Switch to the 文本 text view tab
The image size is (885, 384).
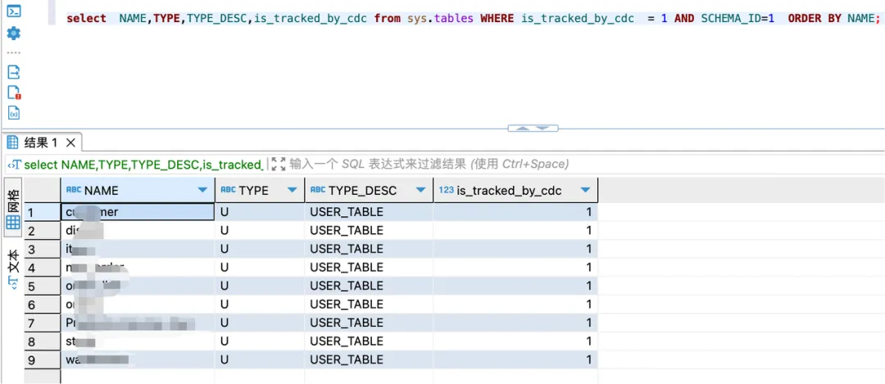tap(13, 267)
